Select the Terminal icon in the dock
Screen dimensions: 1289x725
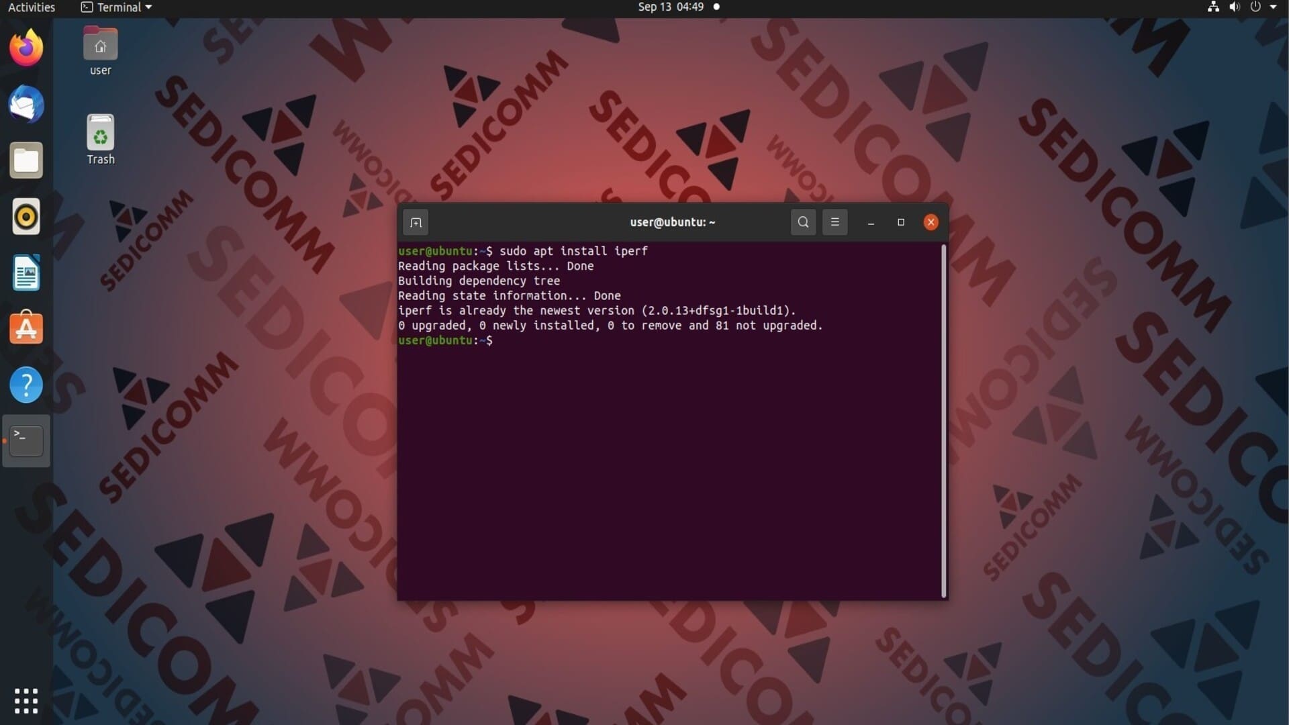(26, 441)
